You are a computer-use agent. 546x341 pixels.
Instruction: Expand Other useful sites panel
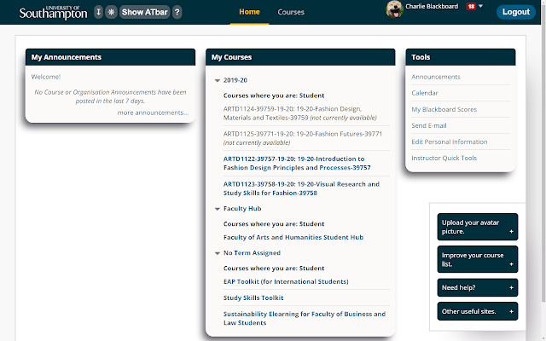click(478, 311)
